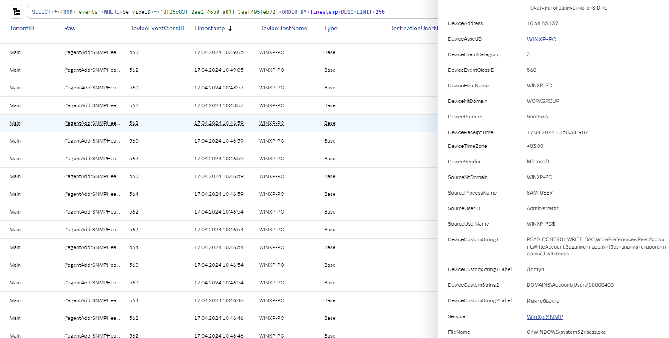The height and width of the screenshot is (338, 669).
Task: Click the Счетчик ограниченного SID text
Action: coord(568,8)
